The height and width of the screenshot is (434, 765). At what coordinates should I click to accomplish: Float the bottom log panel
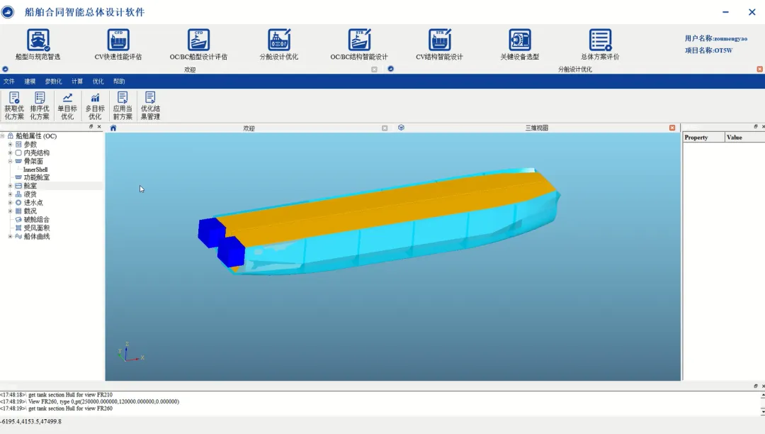pos(756,386)
